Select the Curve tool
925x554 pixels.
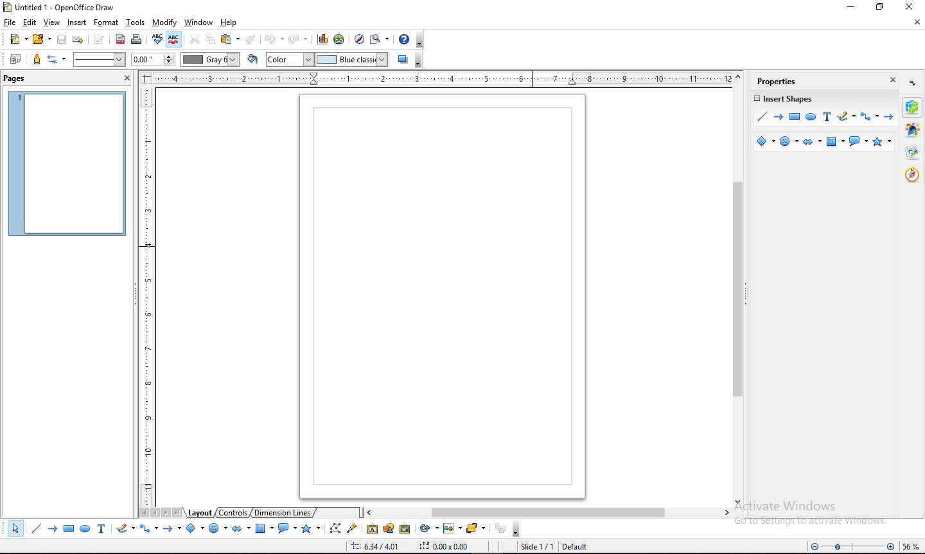[x=122, y=528]
